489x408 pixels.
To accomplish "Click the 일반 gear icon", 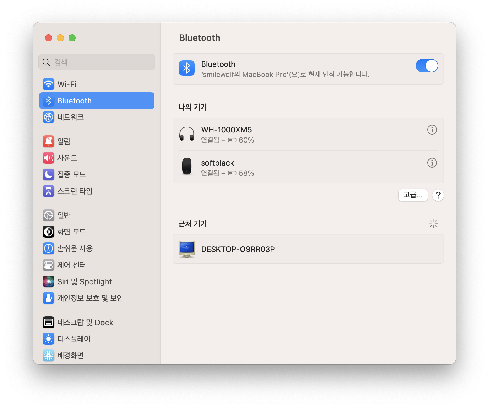I will pyautogui.click(x=48, y=215).
